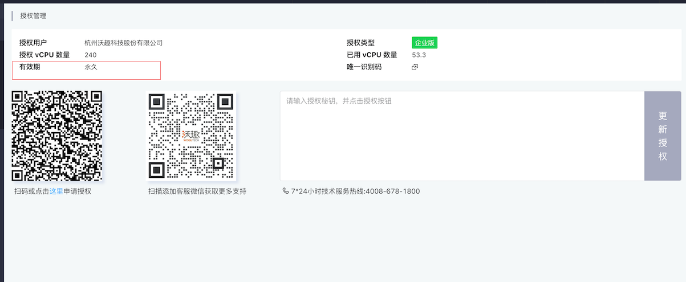The height and width of the screenshot is (282, 686).
Task: Click the 授权类型 label
Action: [x=360, y=43]
